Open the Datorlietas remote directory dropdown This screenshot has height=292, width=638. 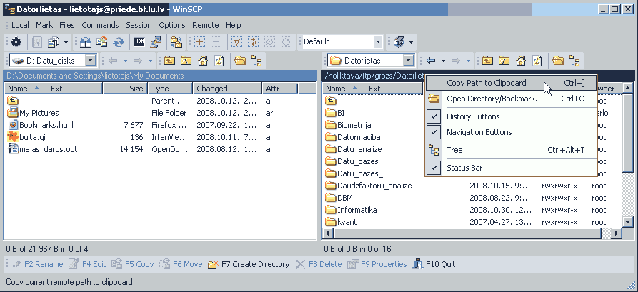[409, 61]
